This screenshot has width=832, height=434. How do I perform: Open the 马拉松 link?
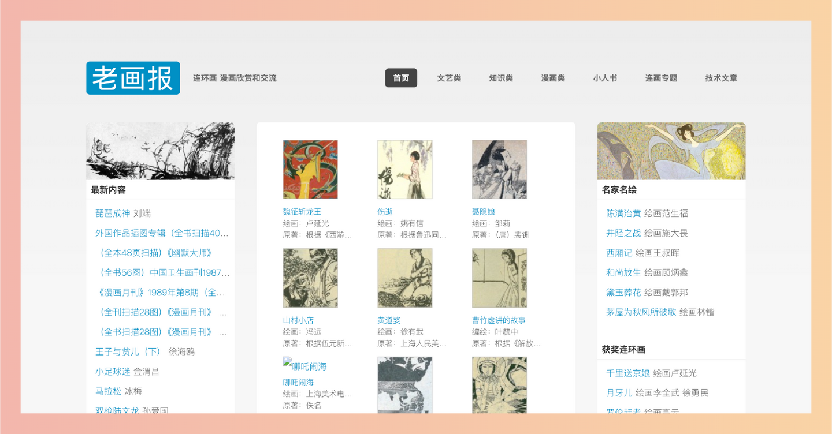(109, 391)
